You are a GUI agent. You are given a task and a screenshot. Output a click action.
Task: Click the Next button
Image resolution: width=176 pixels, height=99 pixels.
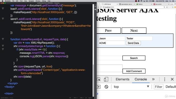pos(134,31)
